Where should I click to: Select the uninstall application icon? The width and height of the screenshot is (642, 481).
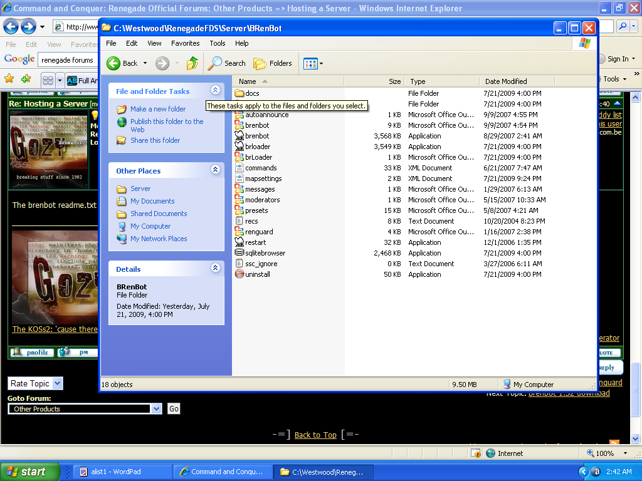(x=239, y=274)
